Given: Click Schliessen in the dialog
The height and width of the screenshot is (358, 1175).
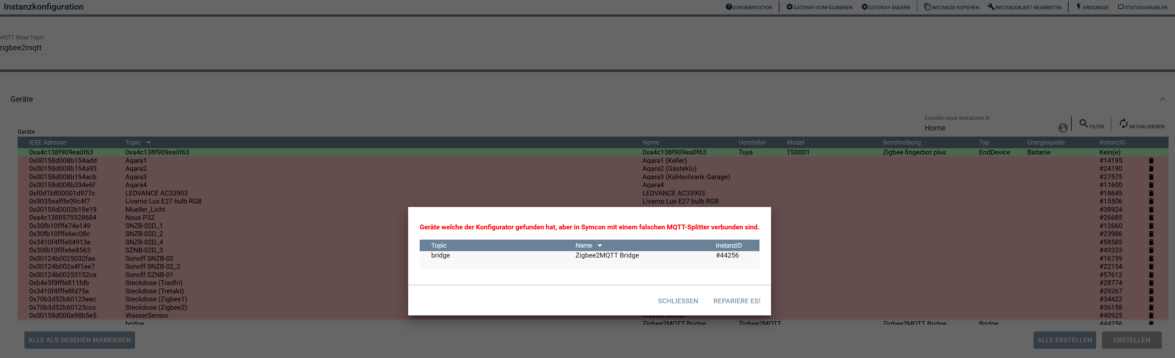Looking at the screenshot, I should click(677, 301).
